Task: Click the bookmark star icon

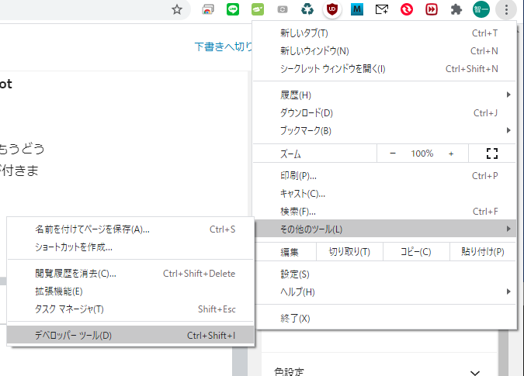Action: [x=177, y=10]
